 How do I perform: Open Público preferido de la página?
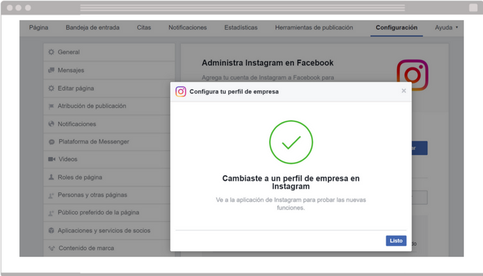pos(107,213)
